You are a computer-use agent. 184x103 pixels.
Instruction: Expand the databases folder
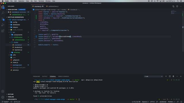[16, 25]
